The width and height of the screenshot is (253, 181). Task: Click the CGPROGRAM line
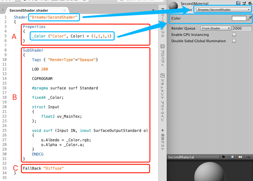42,79
